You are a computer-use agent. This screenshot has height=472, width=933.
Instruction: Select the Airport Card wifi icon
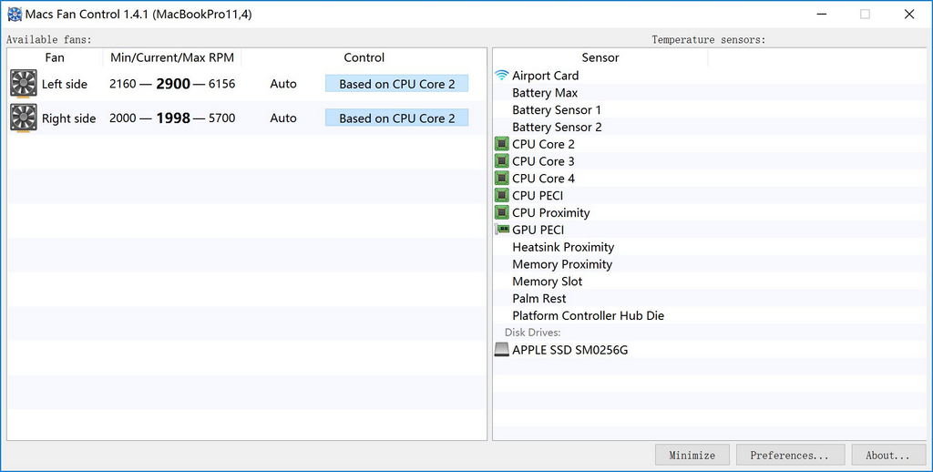(501, 76)
